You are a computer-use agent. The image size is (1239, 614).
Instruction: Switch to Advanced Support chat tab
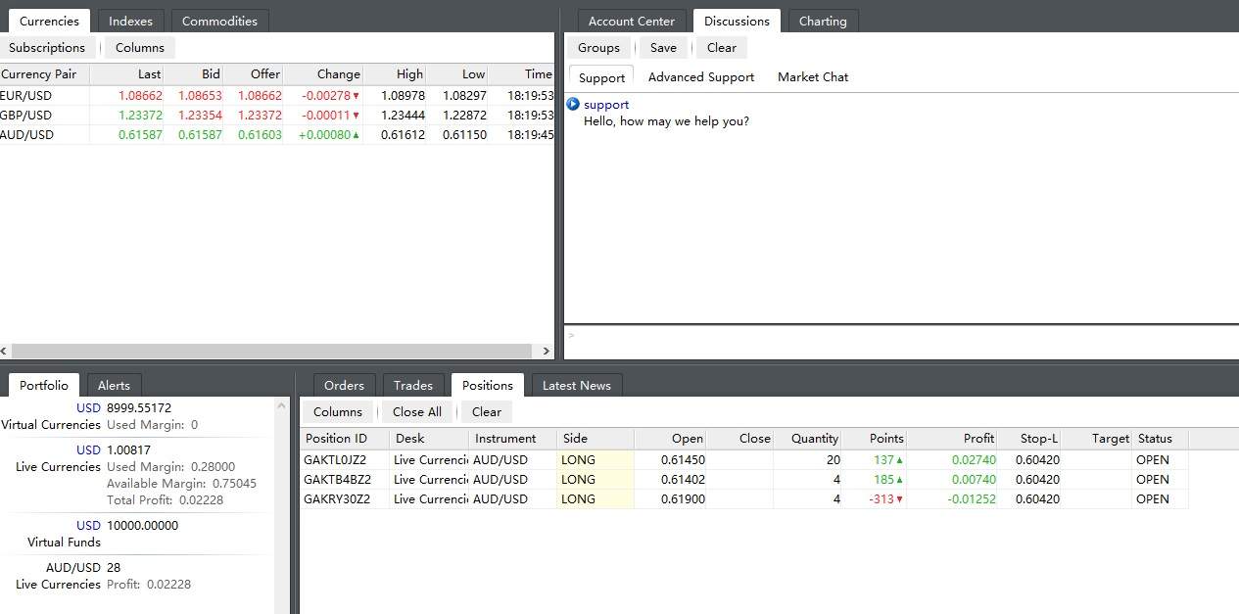click(701, 77)
